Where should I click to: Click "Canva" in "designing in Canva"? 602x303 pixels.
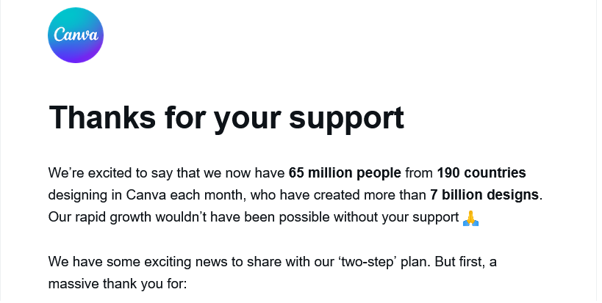(x=146, y=195)
